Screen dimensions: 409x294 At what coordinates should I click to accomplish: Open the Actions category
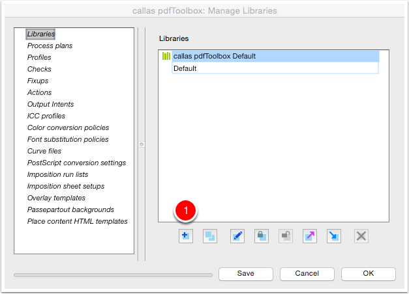click(x=39, y=92)
